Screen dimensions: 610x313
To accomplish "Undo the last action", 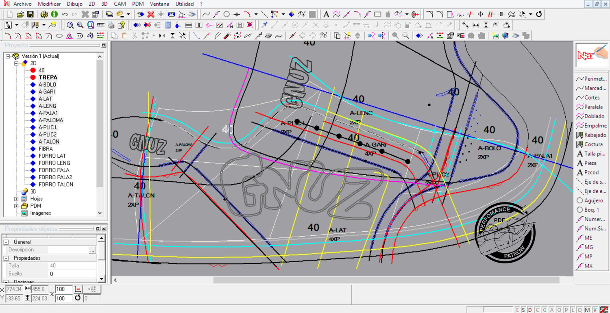I will tap(65, 14).
